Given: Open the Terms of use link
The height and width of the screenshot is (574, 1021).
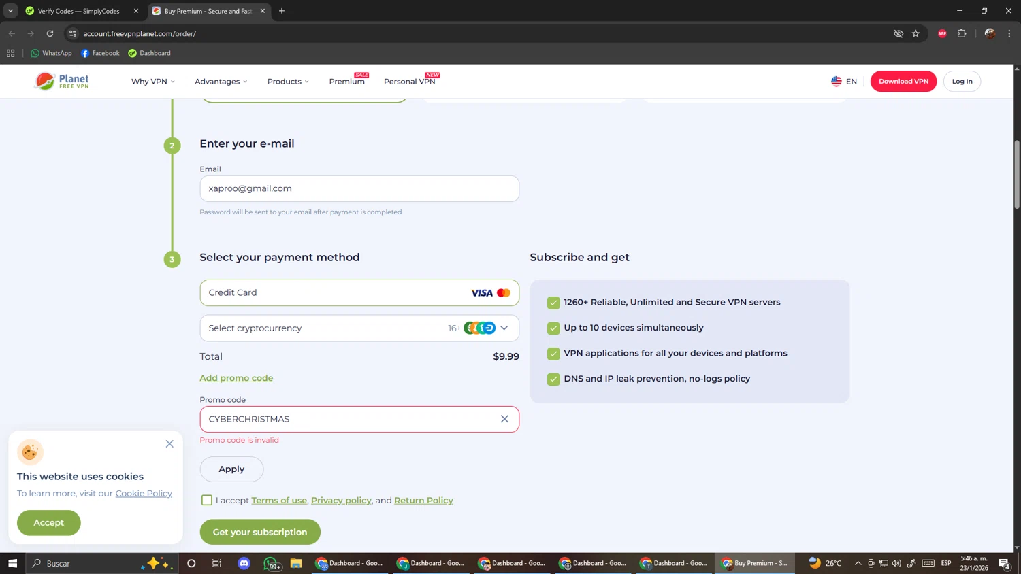Looking at the screenshot, I should point(279,501).
